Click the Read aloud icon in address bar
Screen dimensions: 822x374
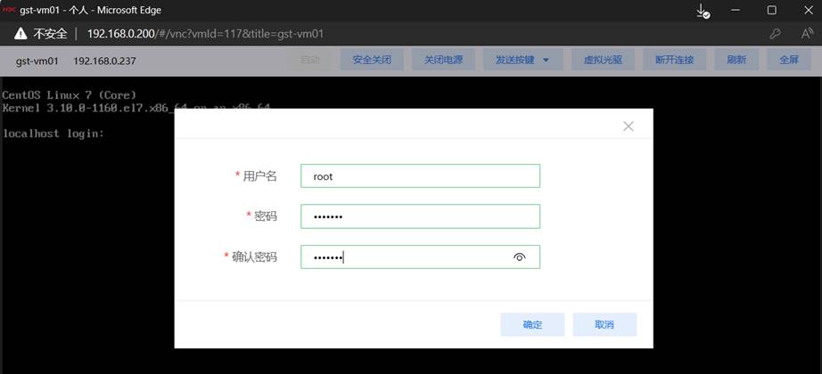point(806,34)
